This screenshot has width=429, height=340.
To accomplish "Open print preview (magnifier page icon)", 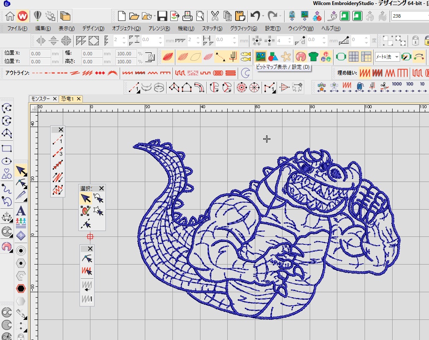I will coord(200,16).
